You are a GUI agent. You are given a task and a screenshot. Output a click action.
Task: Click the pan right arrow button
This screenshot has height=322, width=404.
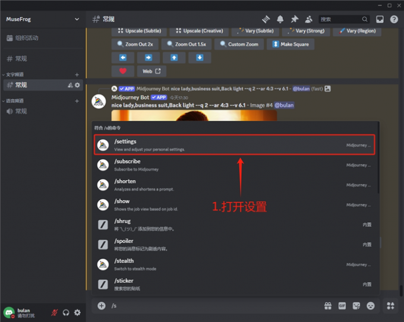coord(149,58)
